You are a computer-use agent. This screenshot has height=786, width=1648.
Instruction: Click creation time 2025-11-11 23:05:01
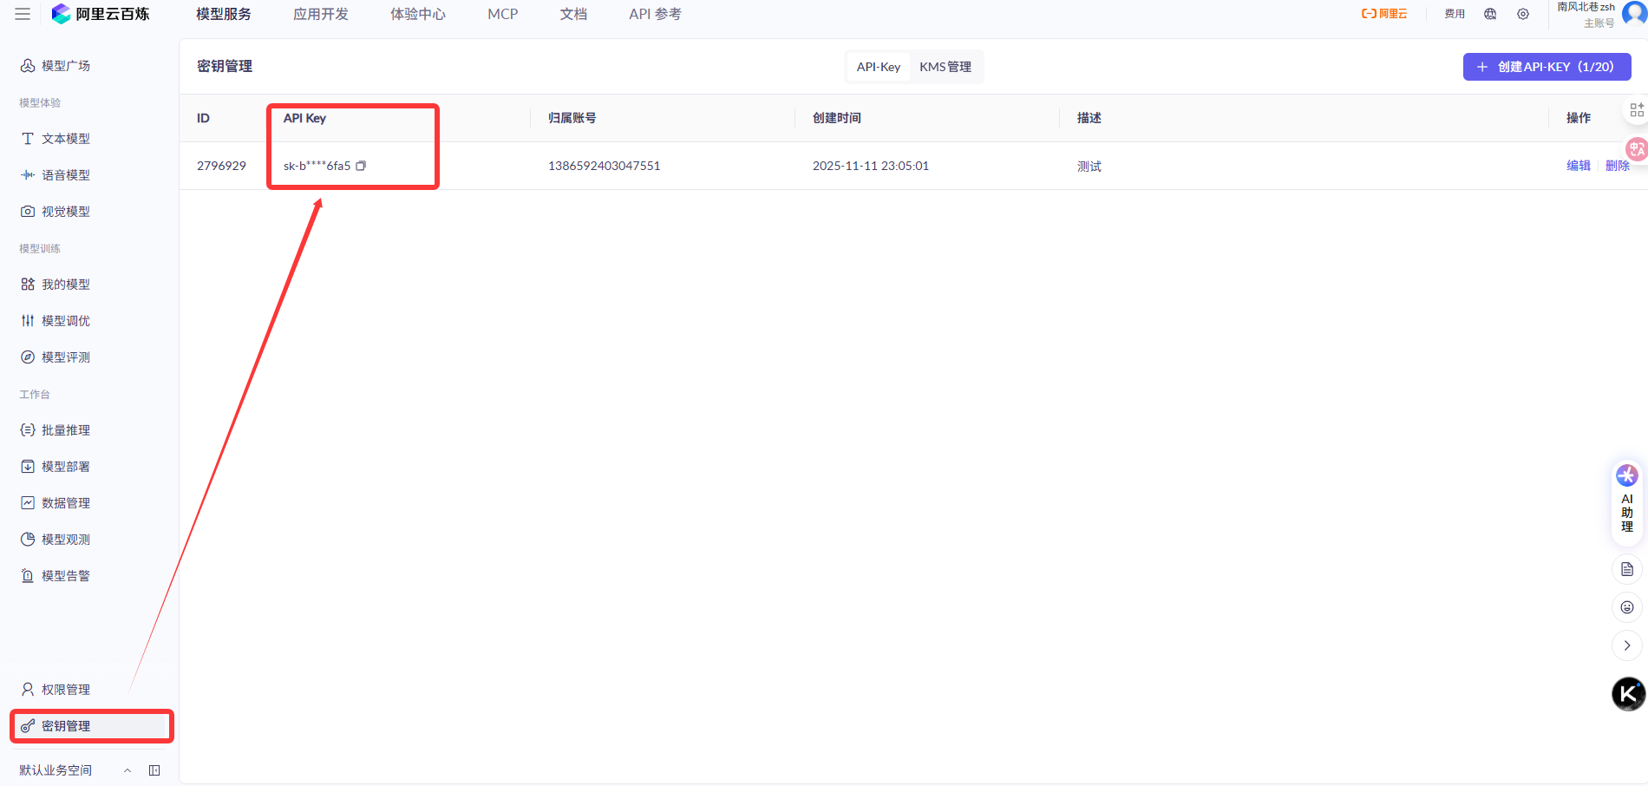870,166
